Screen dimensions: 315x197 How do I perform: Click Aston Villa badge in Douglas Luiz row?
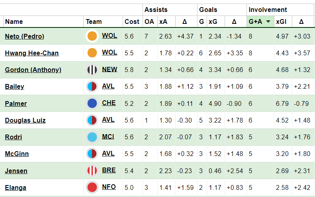tap(92, 120)
